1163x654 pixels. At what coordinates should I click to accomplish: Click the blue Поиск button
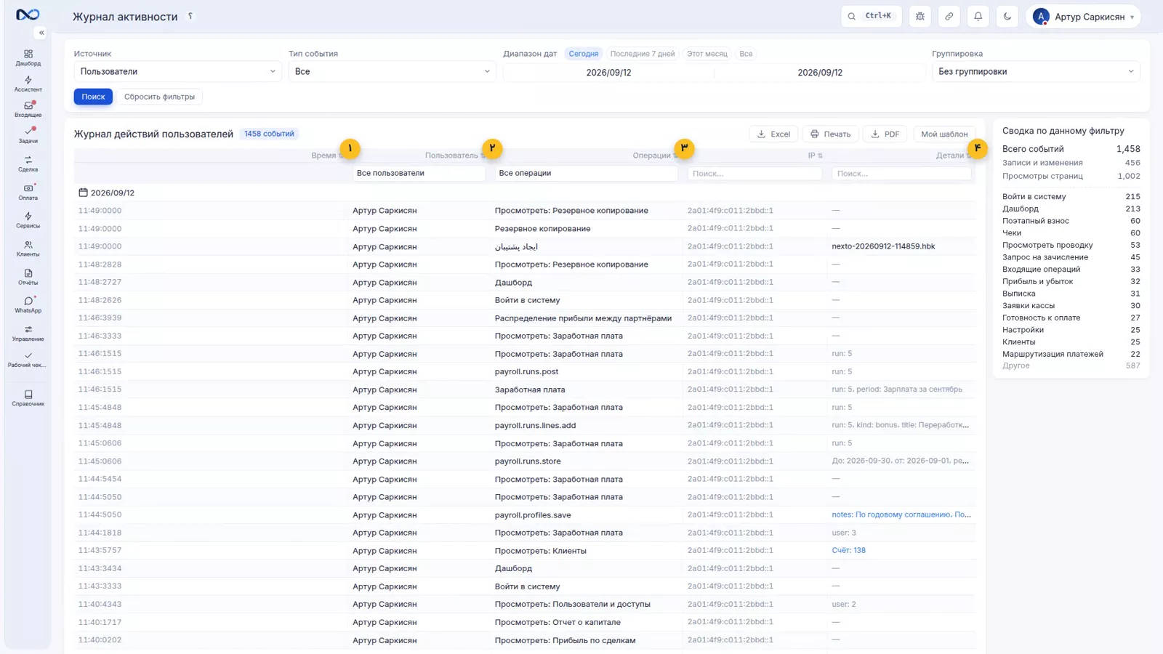[x=93, y=97]
